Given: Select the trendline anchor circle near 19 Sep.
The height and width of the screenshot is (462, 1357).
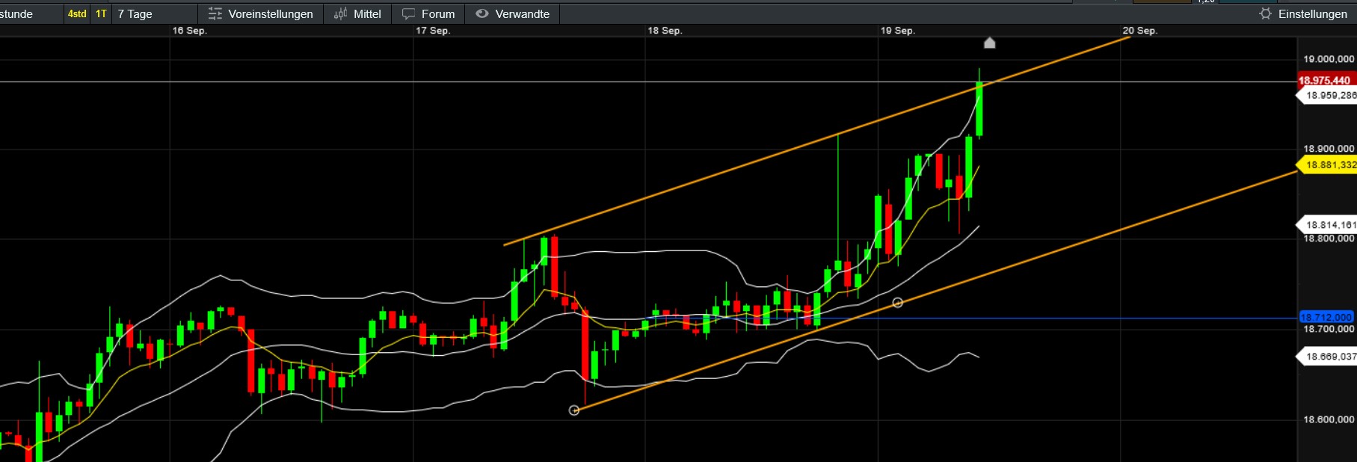Looking at the screenshot, I should [x=898, y=303].
